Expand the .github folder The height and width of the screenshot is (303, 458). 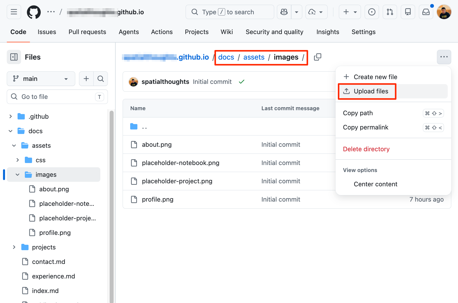pos(11,116)
